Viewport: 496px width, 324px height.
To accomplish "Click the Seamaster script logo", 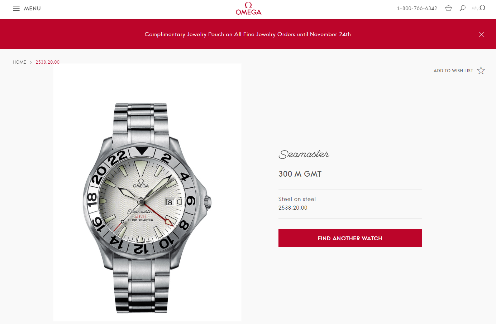I will point(304,154).
